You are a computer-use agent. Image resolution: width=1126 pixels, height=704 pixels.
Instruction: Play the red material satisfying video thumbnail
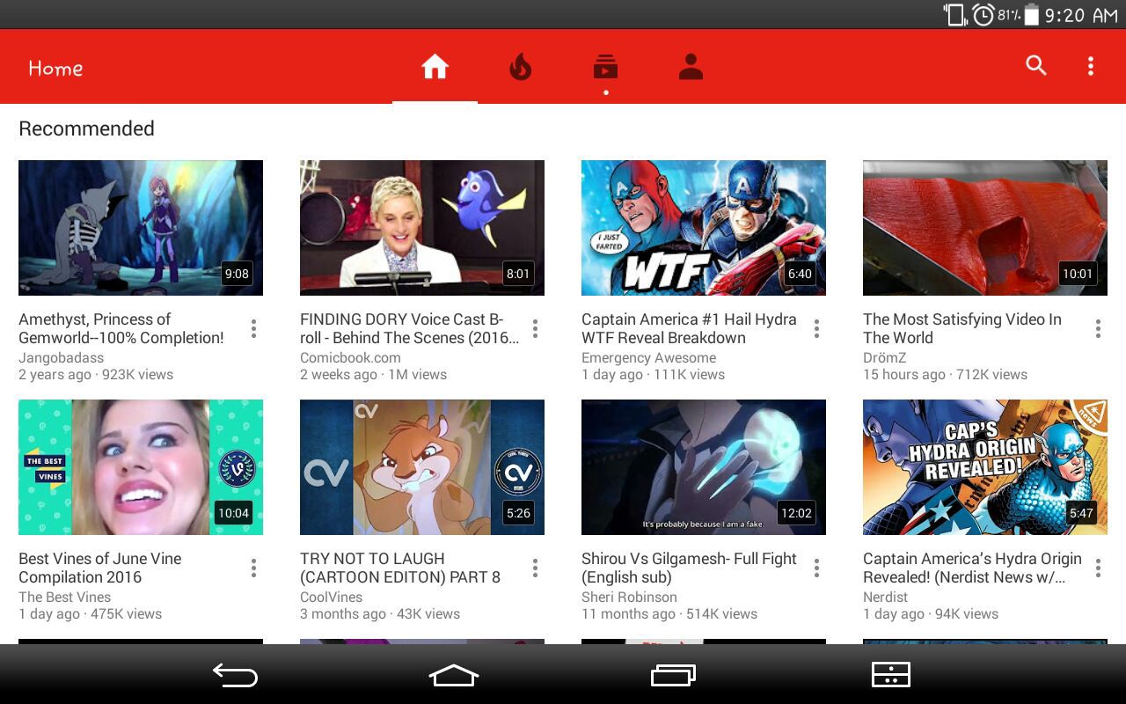985,228
